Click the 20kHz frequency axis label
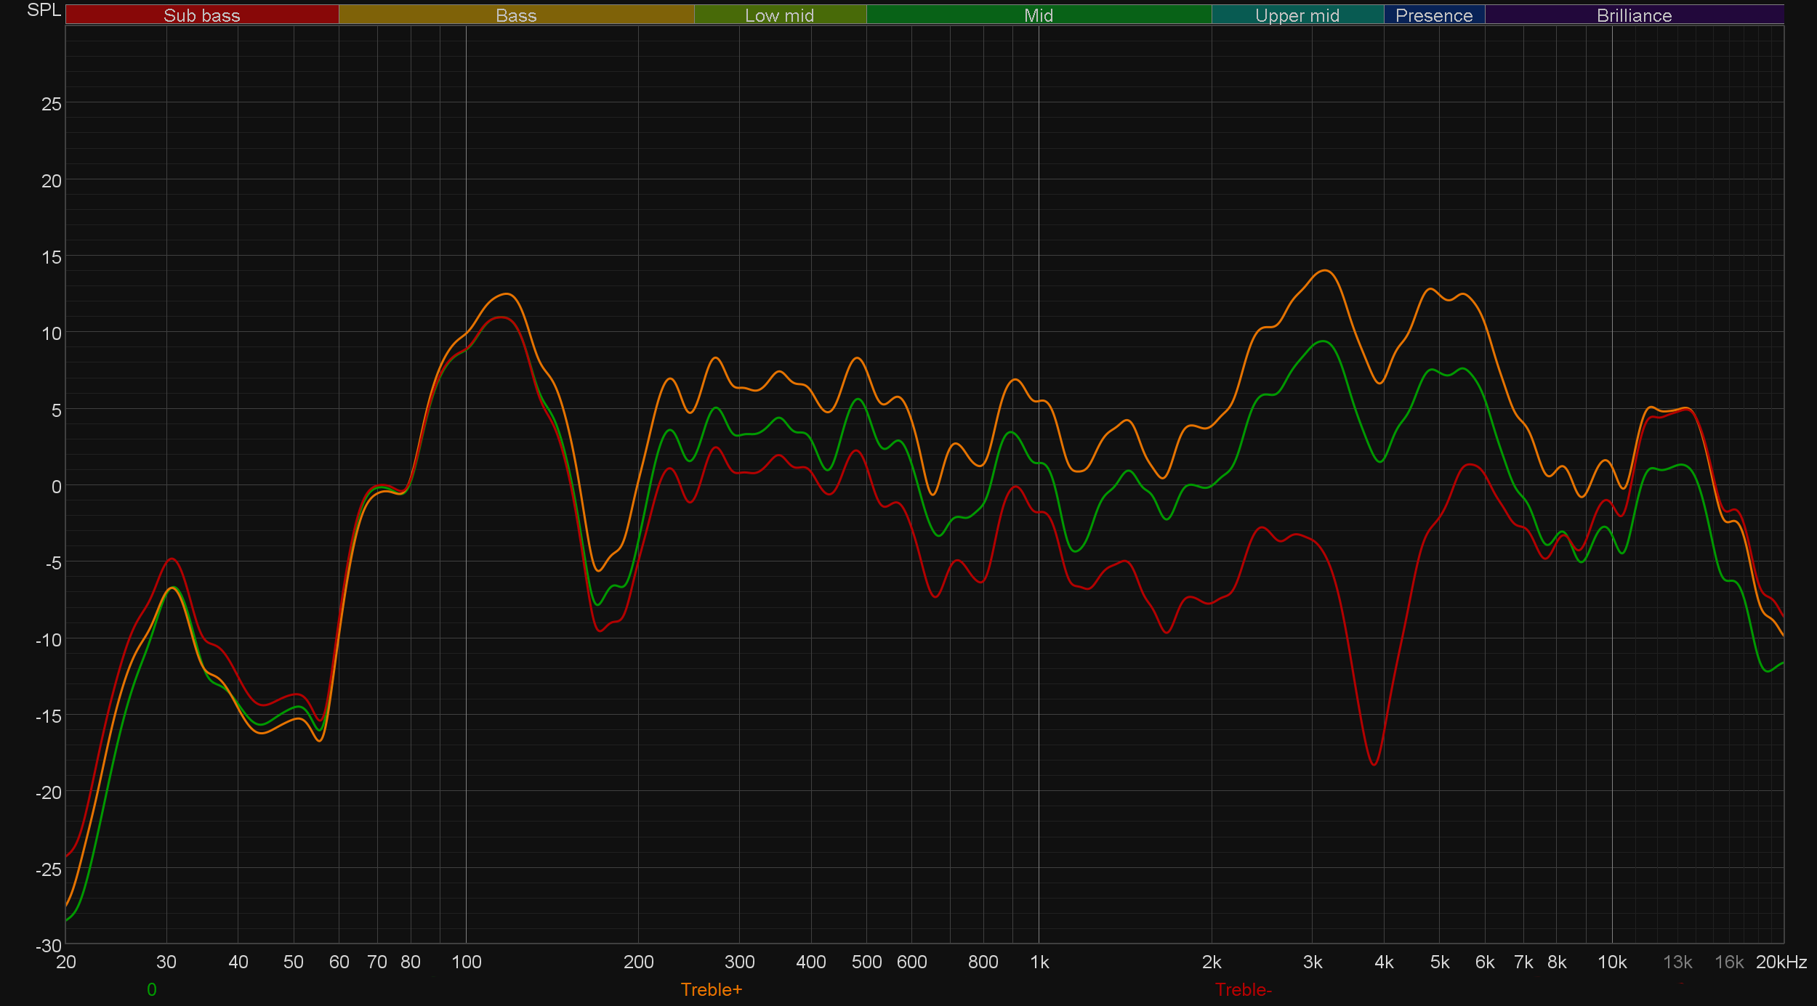 pyautogui.click(x=1781, y=962)
